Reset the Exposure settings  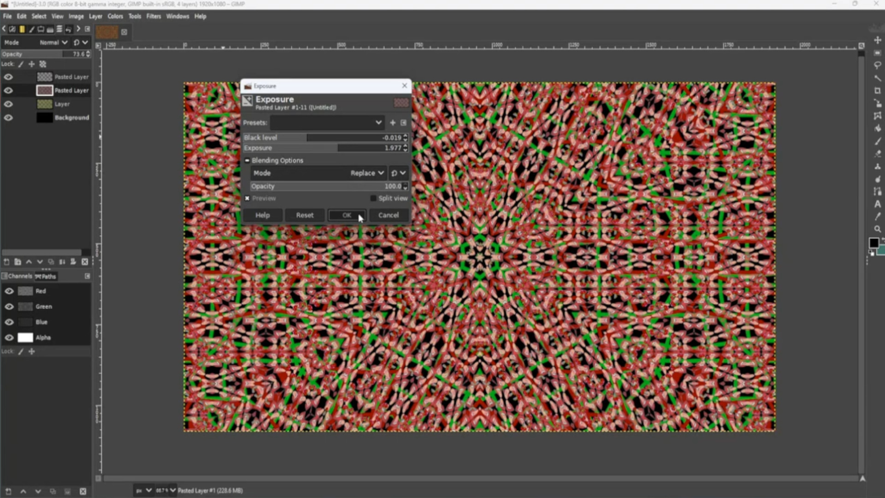point(305,215)
